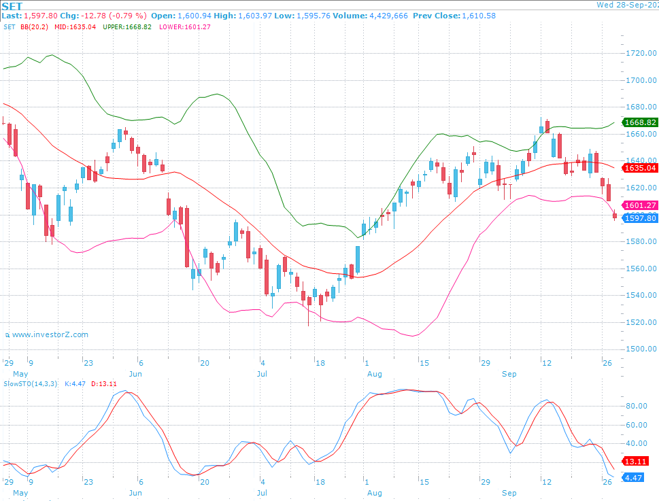Viewport: 659px width, 501px height.
Task: Click the Prev Close 1,610.58 value
Action: click(x=479, y=16)
